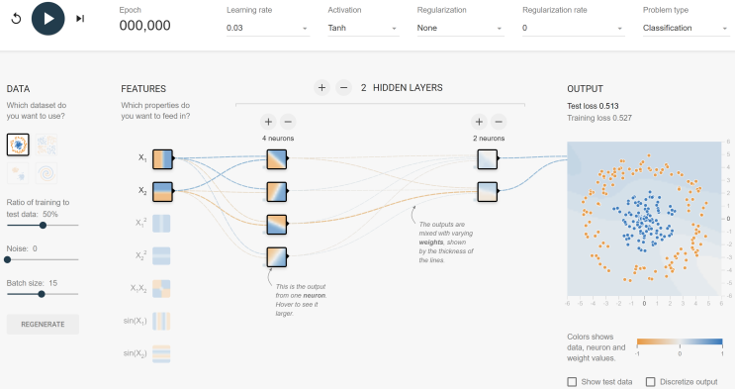The width and height of the screenshot is (735, 389).
Task: Click the 2 neurons label
Action: [x=489, y=139]
